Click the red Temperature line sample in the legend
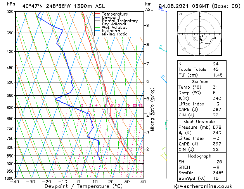This screenshot has width=244, height=189. point(97,14)
